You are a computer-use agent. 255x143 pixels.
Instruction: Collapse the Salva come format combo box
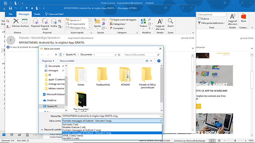coord(160,121)
